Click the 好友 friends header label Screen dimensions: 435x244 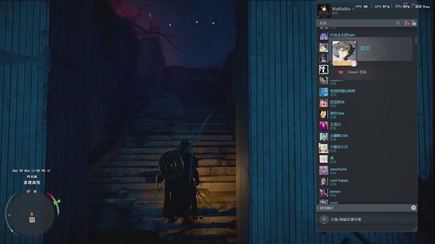pos(323,23)
